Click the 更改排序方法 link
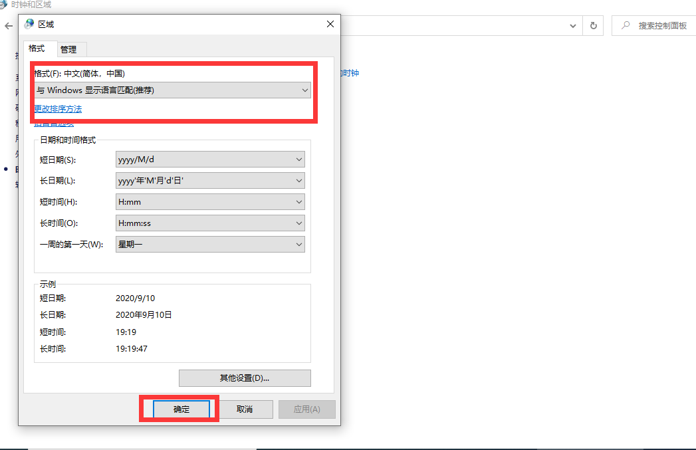This screenshot has height=450, width=696. pyautogui.click(x=57, y=108)
